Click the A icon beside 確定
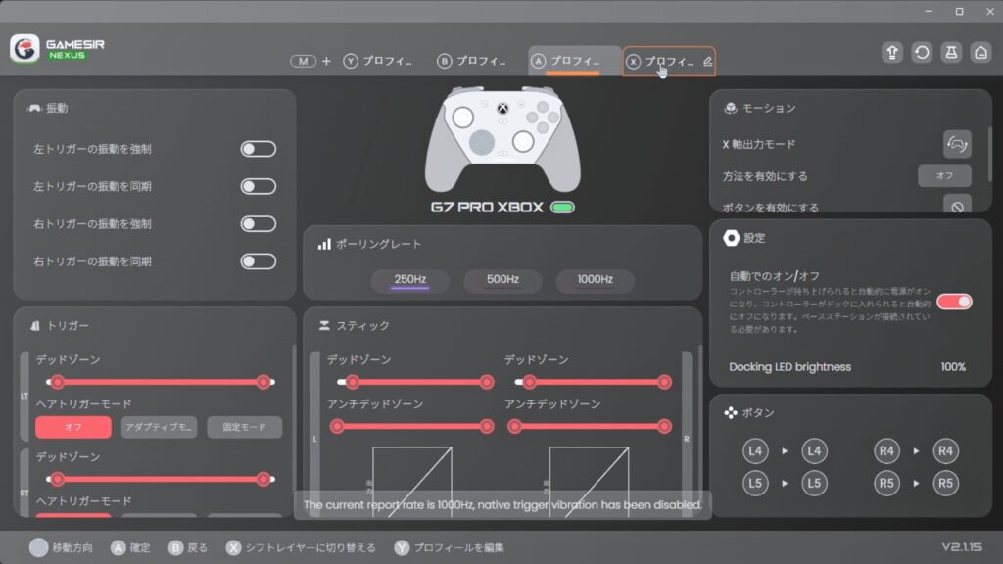Screen dimensions: 1003x564 (x=119, y=548)
